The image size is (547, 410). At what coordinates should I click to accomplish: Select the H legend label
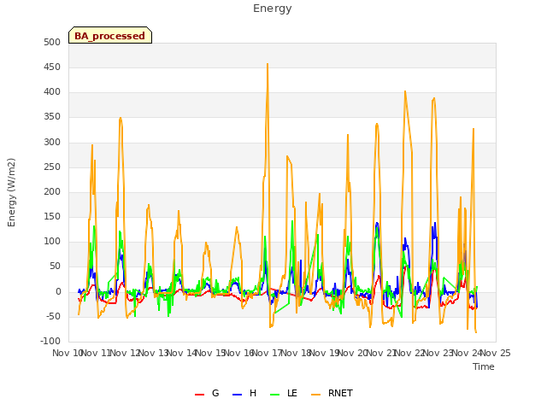(x=253, y=393)
